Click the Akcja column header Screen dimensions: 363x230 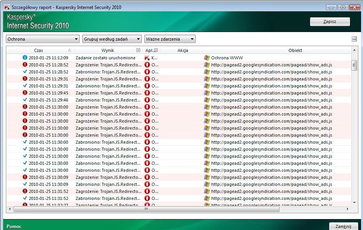coord(183,50)
